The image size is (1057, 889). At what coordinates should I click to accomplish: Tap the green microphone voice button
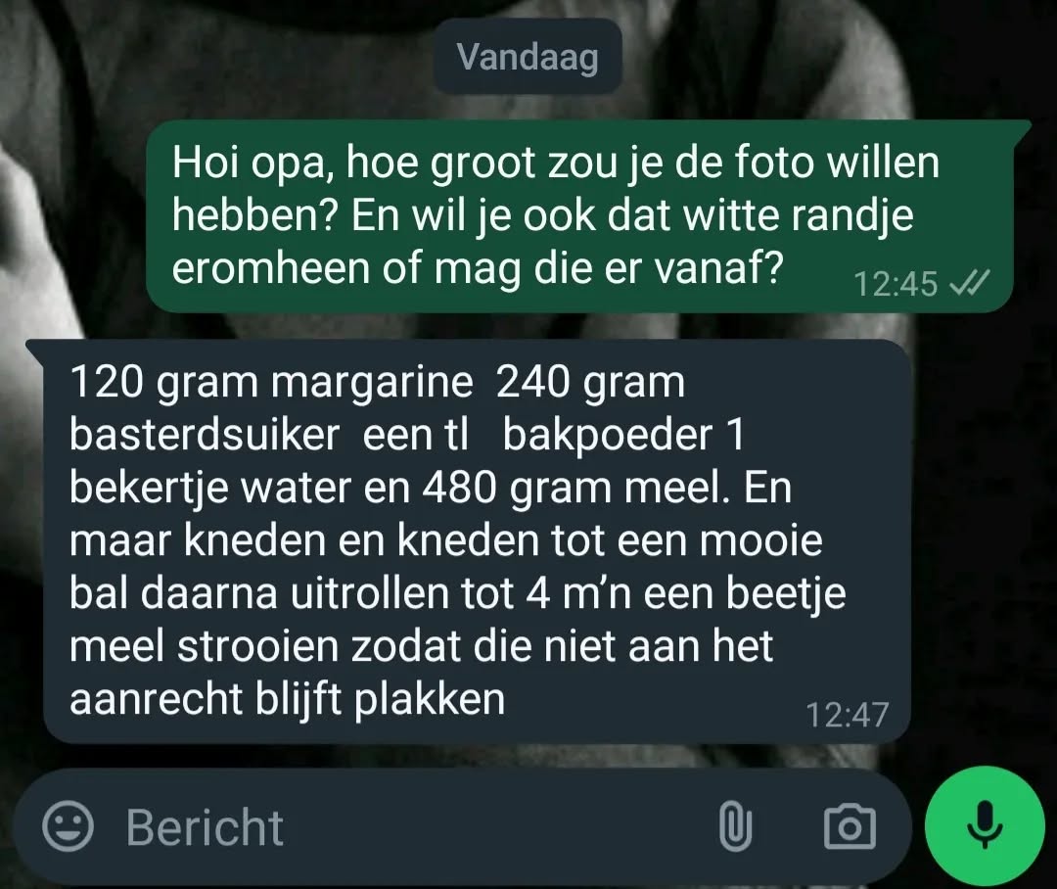pyautogui.click(x=985, y=825)
